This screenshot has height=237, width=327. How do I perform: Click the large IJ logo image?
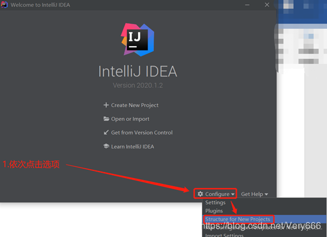pyautogui.click(x=138, y=39)
